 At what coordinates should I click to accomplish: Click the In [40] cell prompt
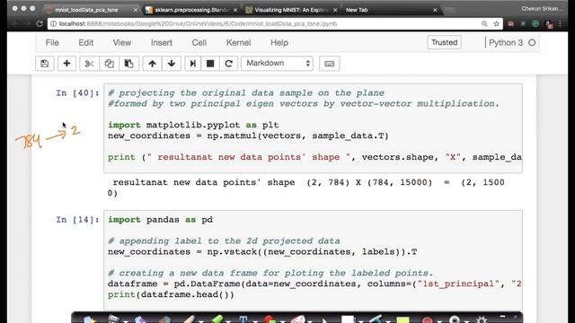[x=77, y=93]
